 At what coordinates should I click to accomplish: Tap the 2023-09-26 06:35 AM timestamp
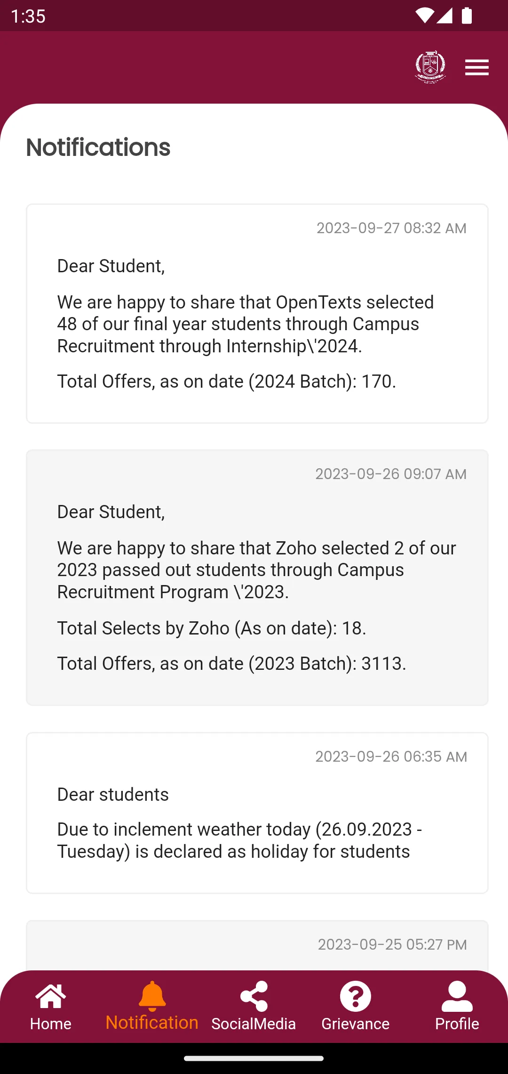[x=391, y=757]
